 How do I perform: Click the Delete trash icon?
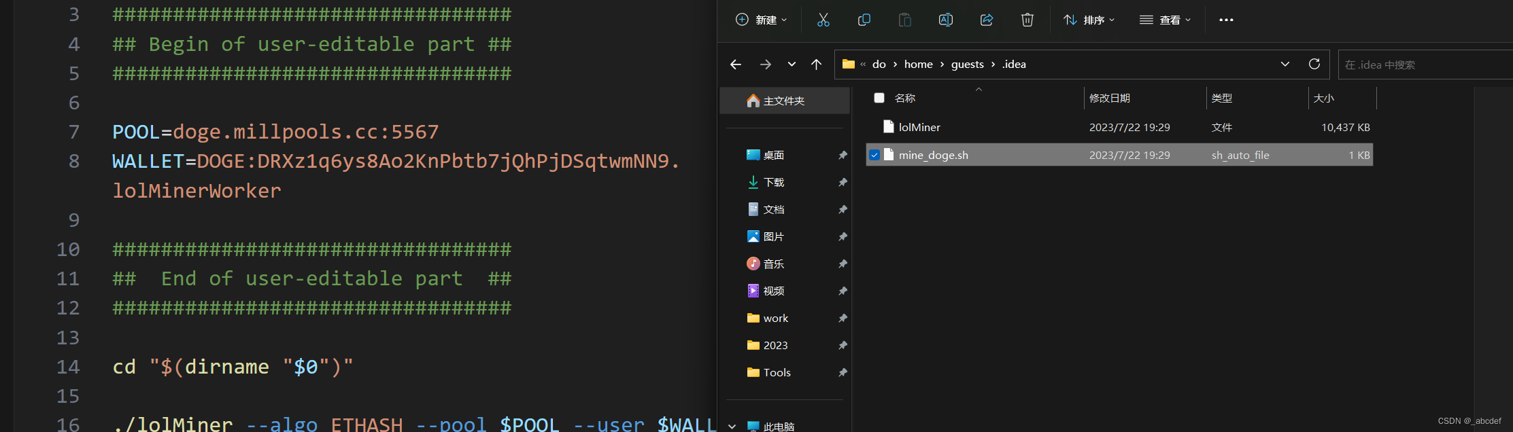point(1027,20)
